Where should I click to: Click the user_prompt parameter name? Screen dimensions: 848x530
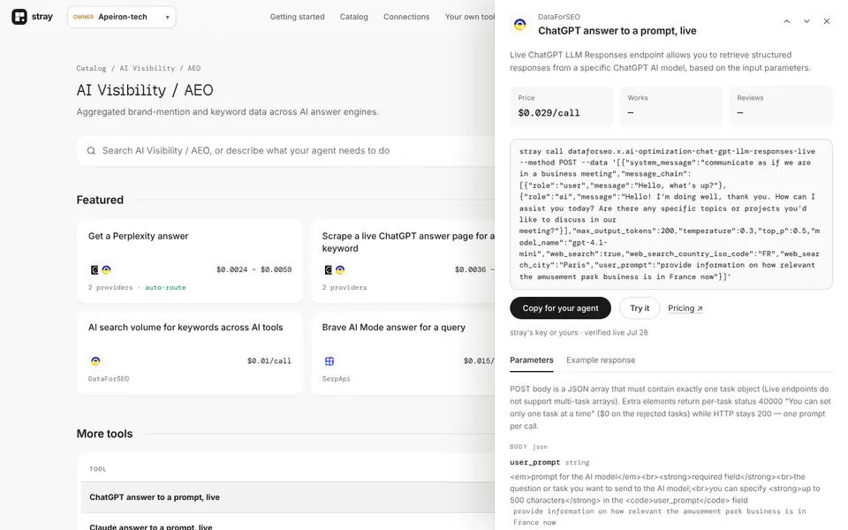pos(535,462)
